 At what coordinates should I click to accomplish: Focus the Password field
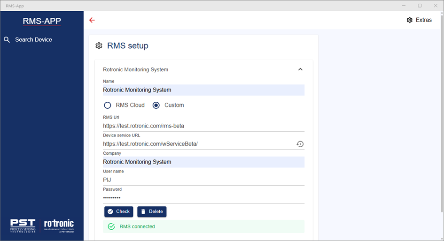(x=203, y=198)
